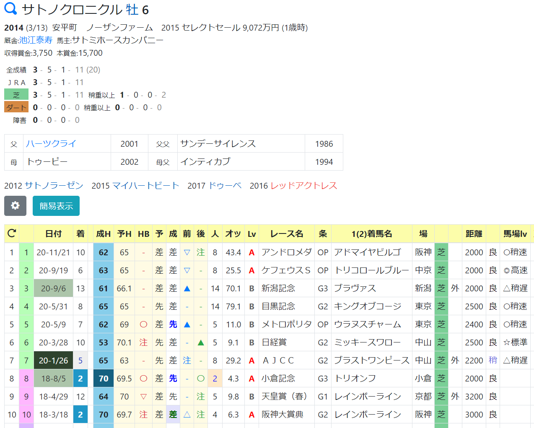This screenshot has height=428, width=534.
Task: Click red down-triangle in 天皇賞 row
Action: [x=143, y=397]
